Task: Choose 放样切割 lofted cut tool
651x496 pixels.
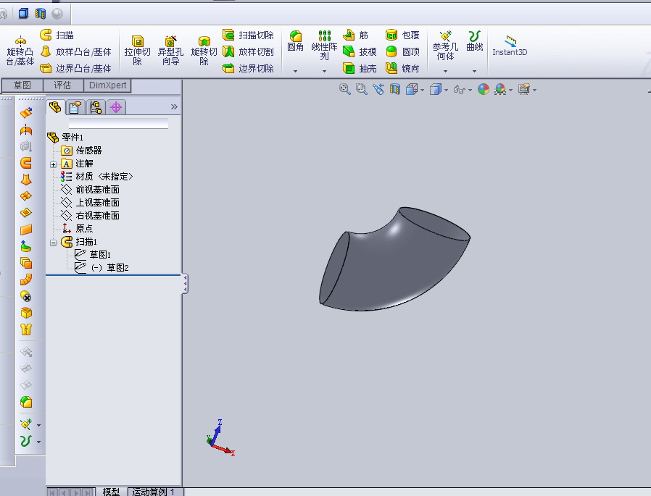Action: point(248,52)
